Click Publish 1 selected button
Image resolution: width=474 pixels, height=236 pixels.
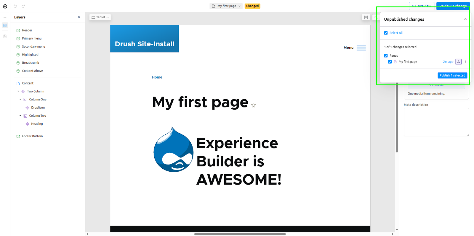pos(452,75)
